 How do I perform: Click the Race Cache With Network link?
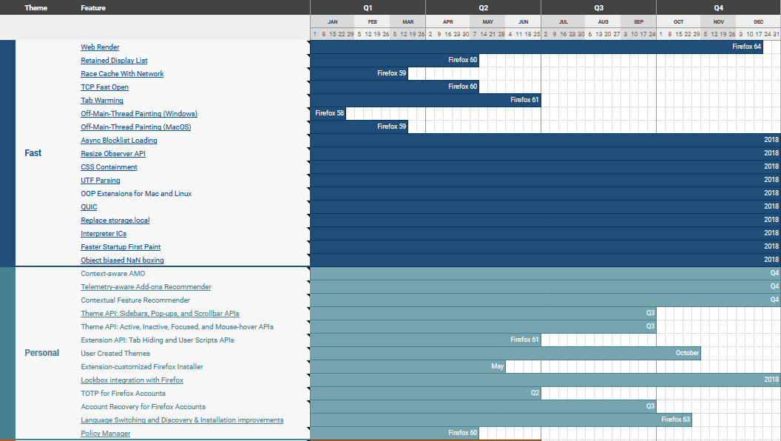[122, 74]
